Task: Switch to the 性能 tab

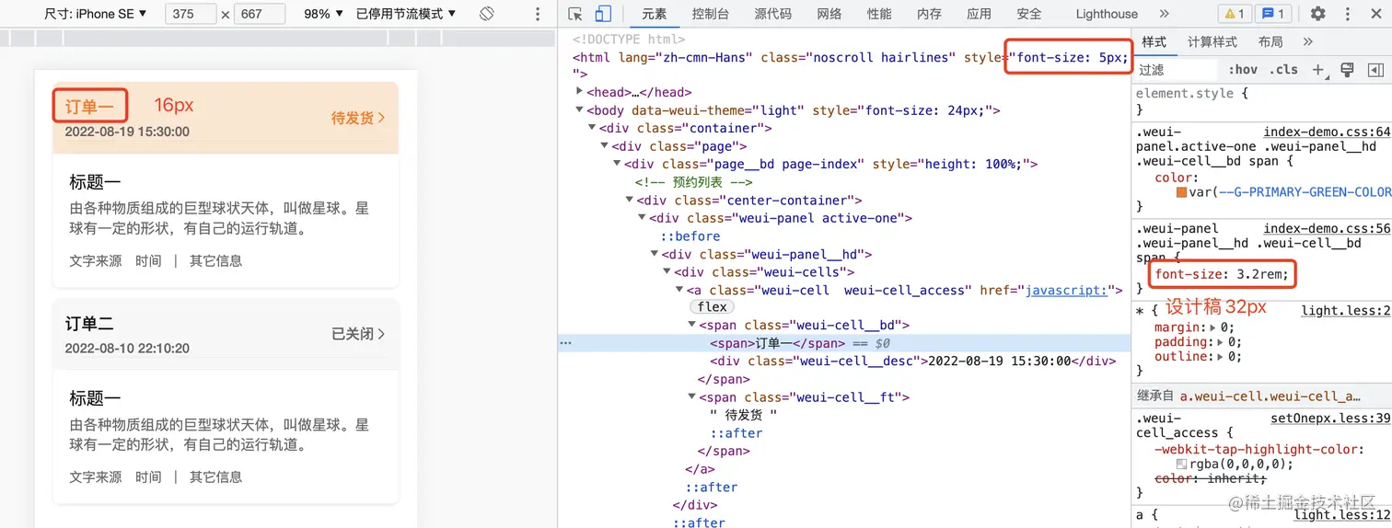Action: tap(879, 14)
